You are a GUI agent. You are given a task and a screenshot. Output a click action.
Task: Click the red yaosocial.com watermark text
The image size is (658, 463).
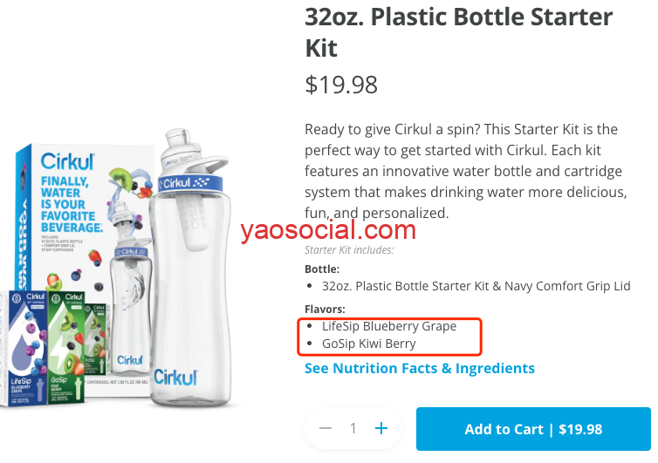(x=329, y=230)
